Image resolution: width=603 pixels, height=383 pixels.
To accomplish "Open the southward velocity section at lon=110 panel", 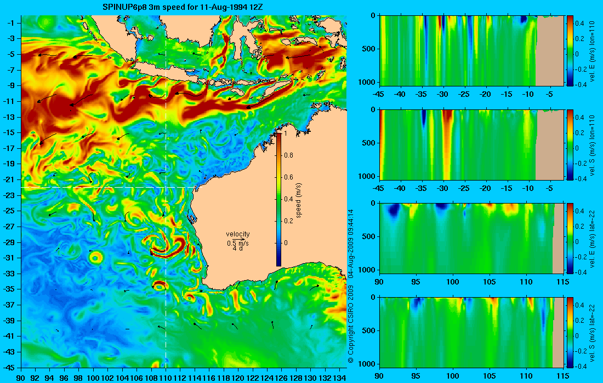I will tap(472, 144).
